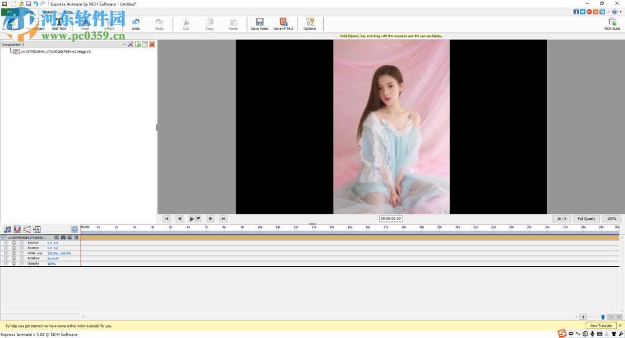Click composition settings icon beside Composition 1
Image resolution: width=625 pixels, height=338 pixels.
point(131,44)
